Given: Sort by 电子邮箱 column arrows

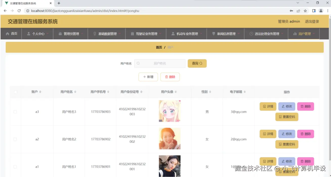Looking at the screenshot, I should (x=245, y=92).
